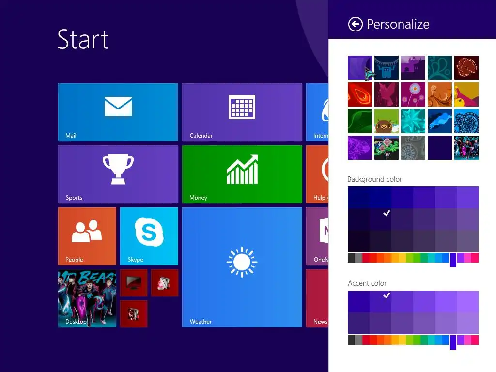The image size is (496, 372).
Task: Choose the orange swirl background pattern
Action: pyautogui.click(x=440, y=94)
